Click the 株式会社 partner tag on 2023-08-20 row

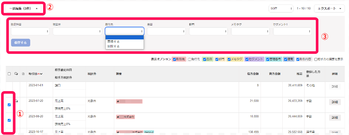[125, 117]
